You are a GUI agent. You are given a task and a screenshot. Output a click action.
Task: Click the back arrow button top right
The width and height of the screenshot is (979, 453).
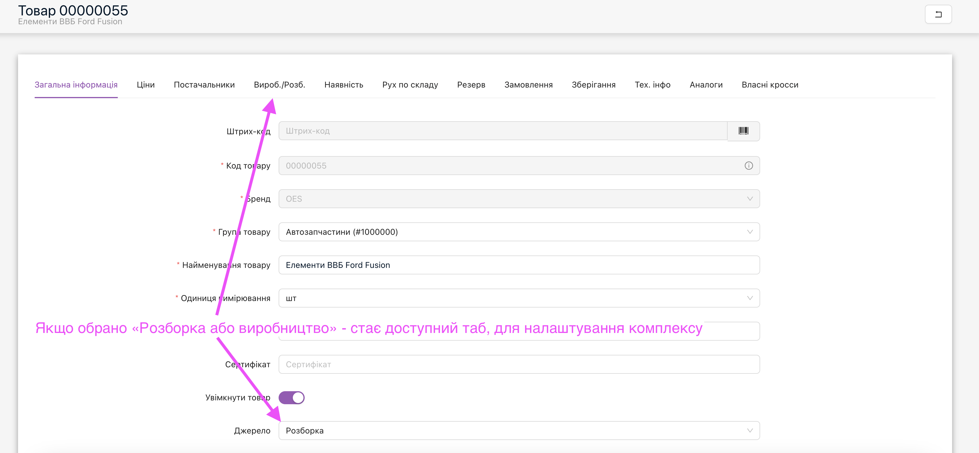click(938, 14)
